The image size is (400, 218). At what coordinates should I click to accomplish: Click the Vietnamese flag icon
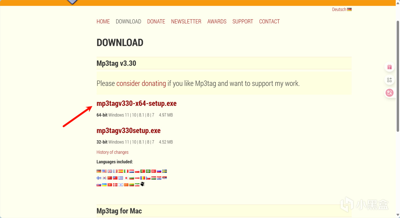(110, 185)
